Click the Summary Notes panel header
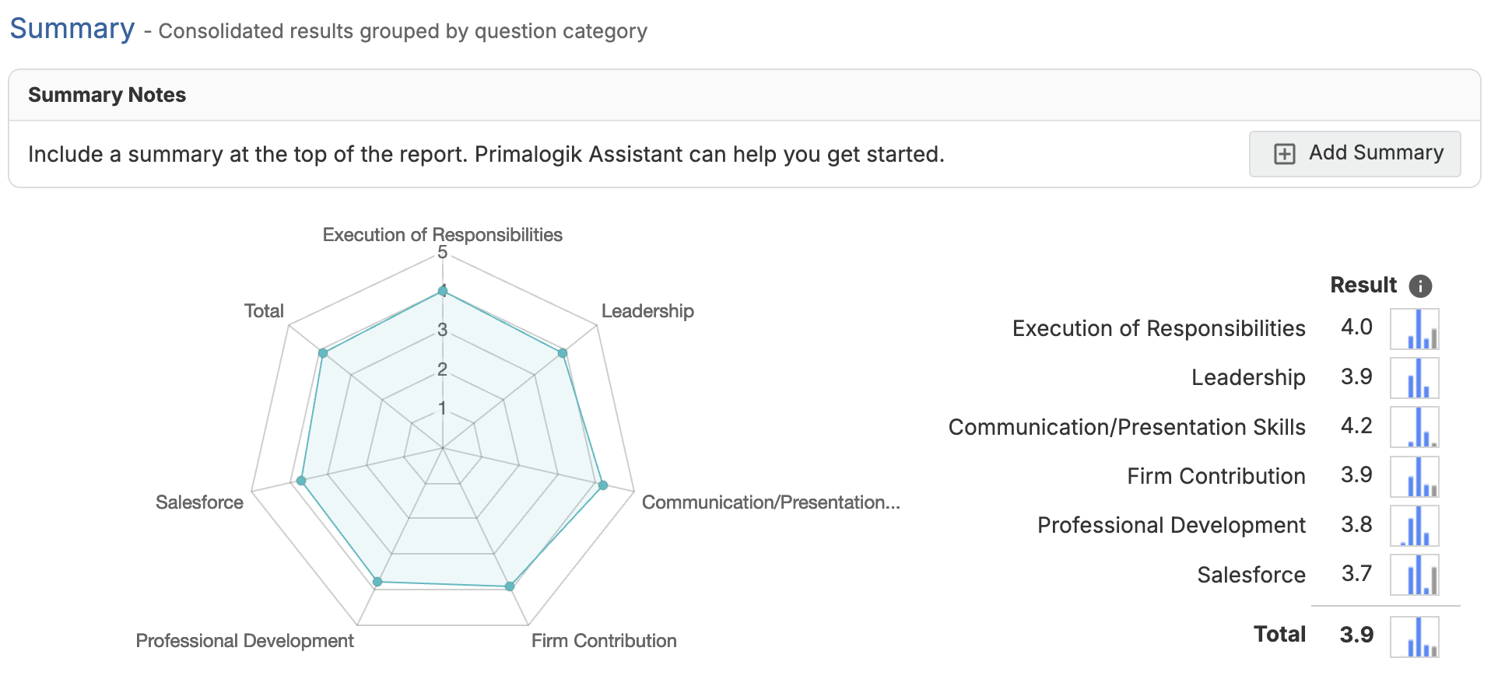Viewport: 1491px width, 700px height. 107,95
